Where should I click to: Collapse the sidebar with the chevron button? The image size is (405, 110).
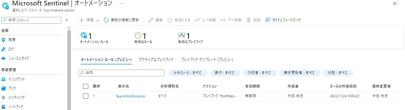67,20
